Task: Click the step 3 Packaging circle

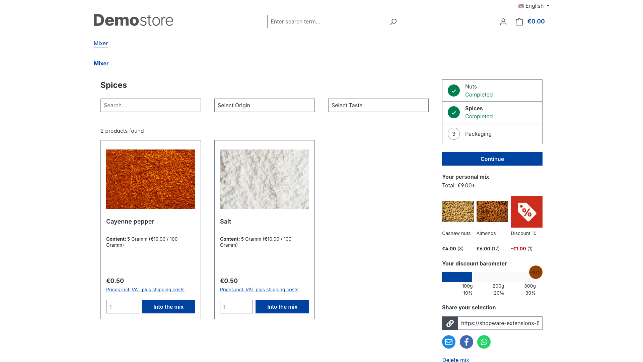Action: click(454, 134)
